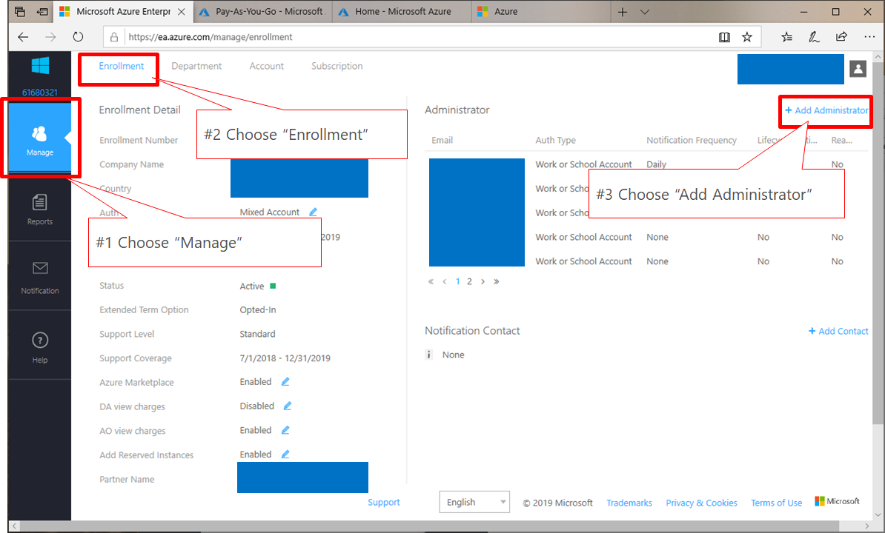Viewport: 885px width, 533px height.
Task: Go to last page of administrators
Action: [x=497, y=282]
